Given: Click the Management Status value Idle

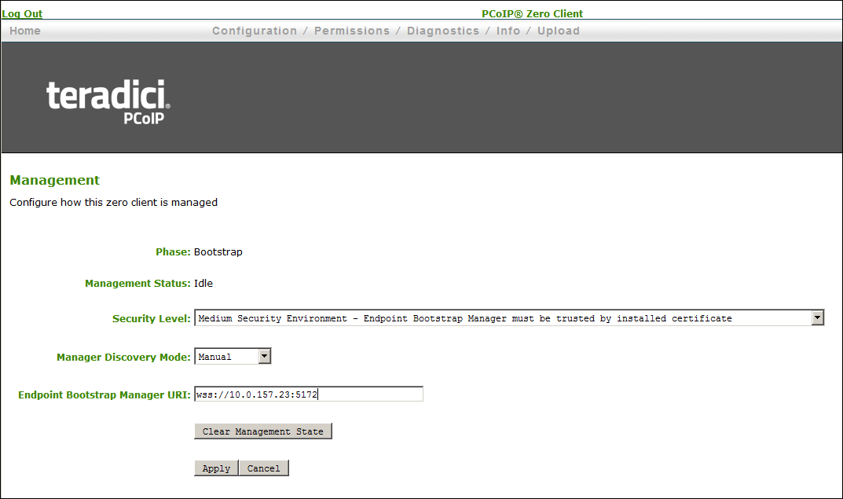Looking at the screenshot, I should point(203,283).
